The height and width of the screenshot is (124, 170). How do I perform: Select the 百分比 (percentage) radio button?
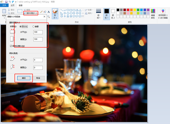pyautogui.click(x=21, y=26)
